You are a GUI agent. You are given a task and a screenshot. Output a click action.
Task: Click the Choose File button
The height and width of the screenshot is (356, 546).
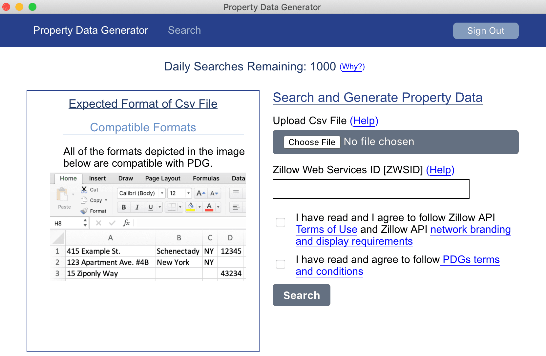coord(312,142)
